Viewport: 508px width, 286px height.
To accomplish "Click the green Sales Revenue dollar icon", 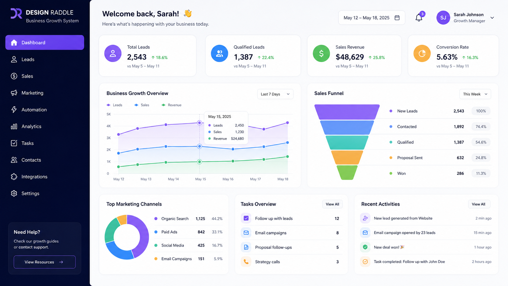I will tap(321, 53).
